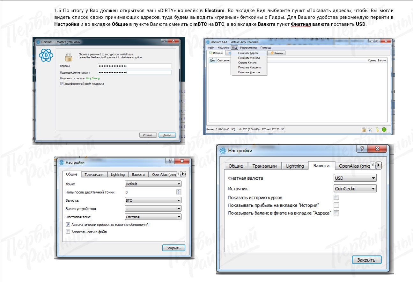Viewport: 413px width, 282px height.
Task: Open preferences via the wrench-screwdriver status bar icon
Action: pos(370,129)
